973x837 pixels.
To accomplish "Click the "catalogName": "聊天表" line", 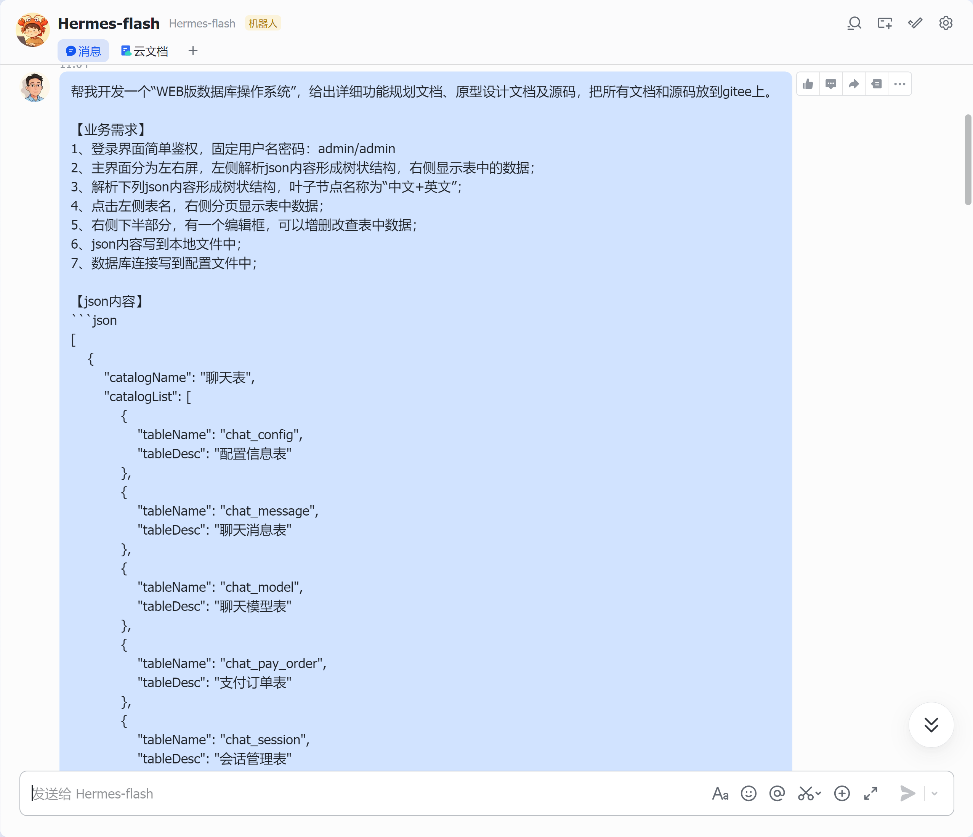I will pos(180,378).
